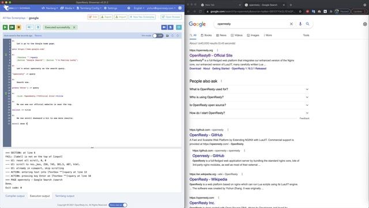Click the Export button
Image resolution: width=369 pixels, height=208 pixels.
(x=106, y=17)
